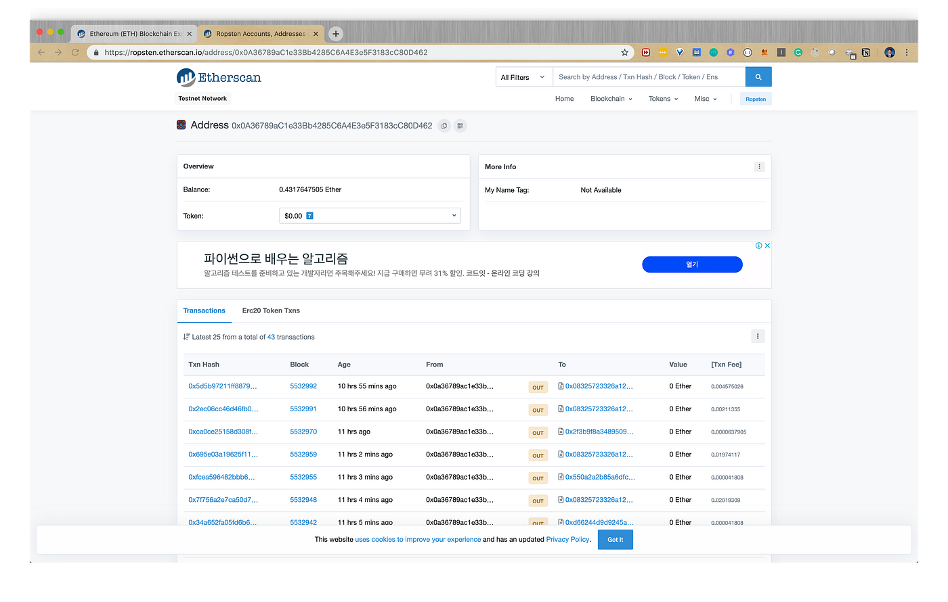948x602 pixels.
Task: Click the Ropsten network button
Action: (x=756, y=99)
